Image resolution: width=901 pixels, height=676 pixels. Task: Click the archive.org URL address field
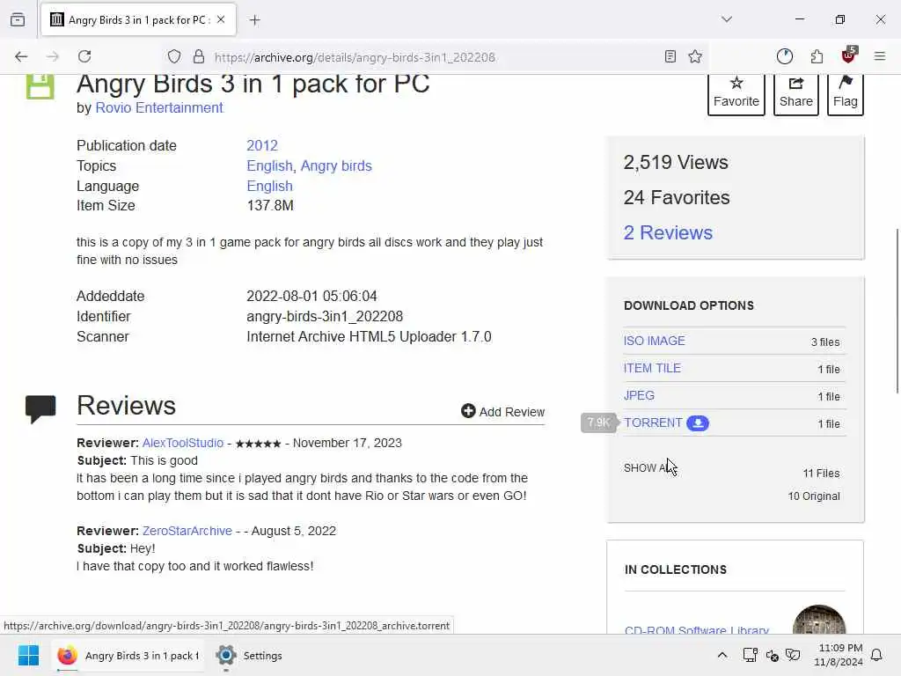coord(355,57)
